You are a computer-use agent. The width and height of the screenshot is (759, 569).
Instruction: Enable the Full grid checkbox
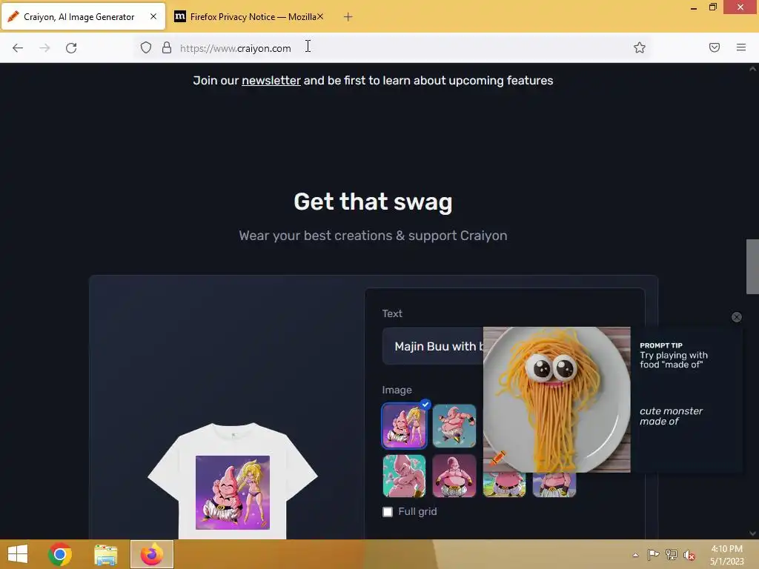coord(388,512)
